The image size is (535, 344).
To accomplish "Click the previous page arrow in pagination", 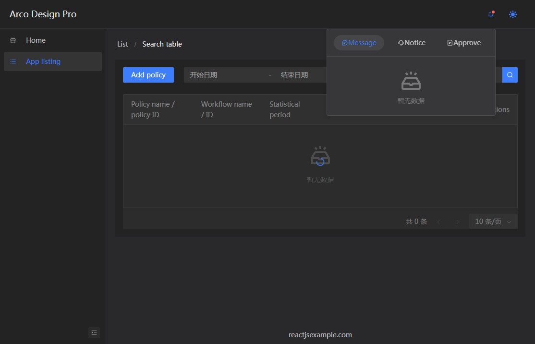I will coord(438,221).
